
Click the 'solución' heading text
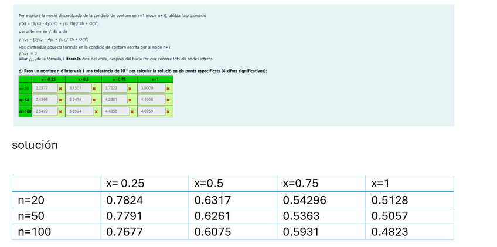(35, 145)
